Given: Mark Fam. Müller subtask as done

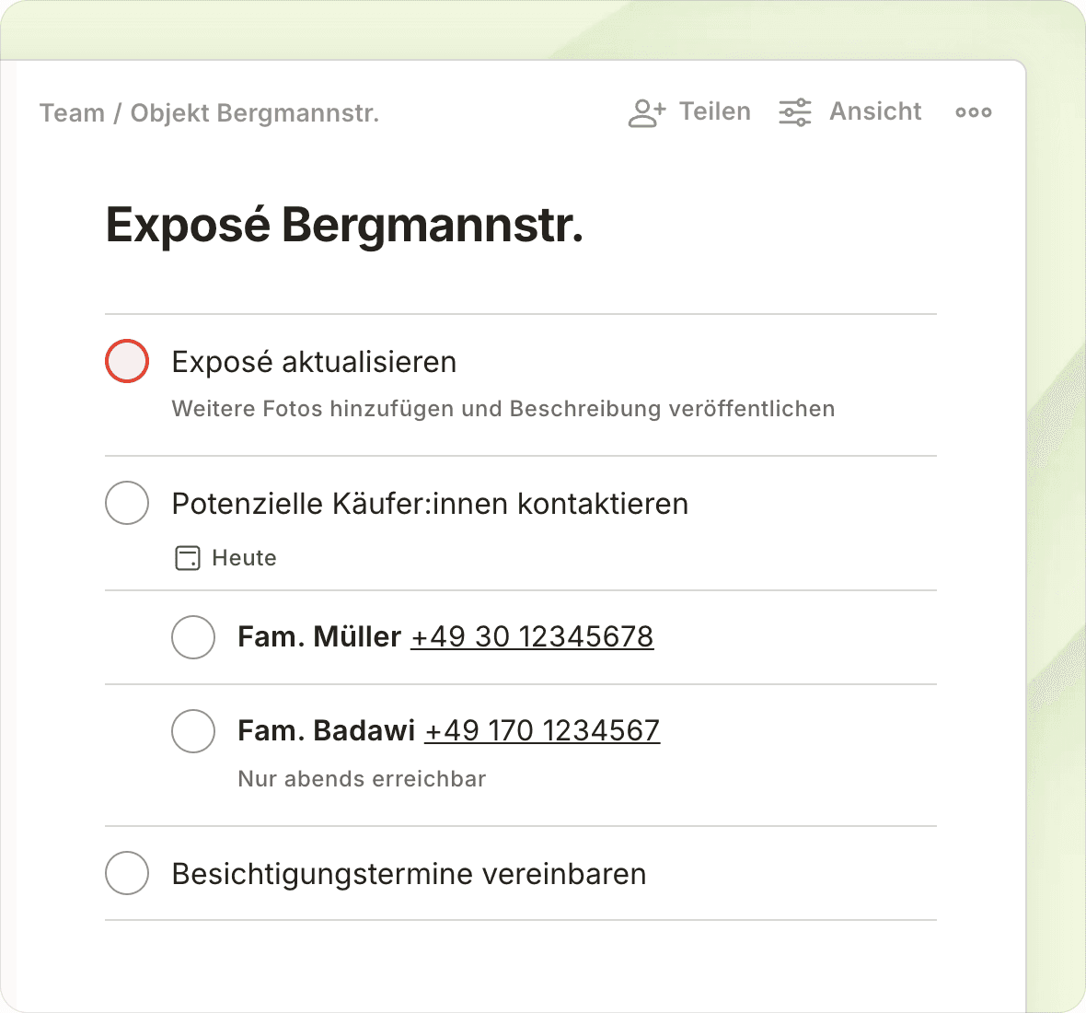Looking at the screenshot, I should pyautogui.click(x=193, y=637).
